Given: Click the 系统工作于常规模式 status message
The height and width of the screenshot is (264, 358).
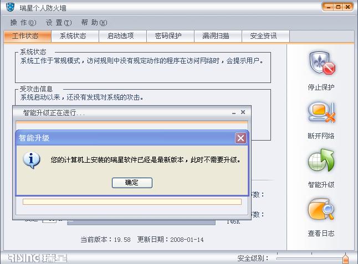Looking at the screenshot, I should tap(141, 61).
